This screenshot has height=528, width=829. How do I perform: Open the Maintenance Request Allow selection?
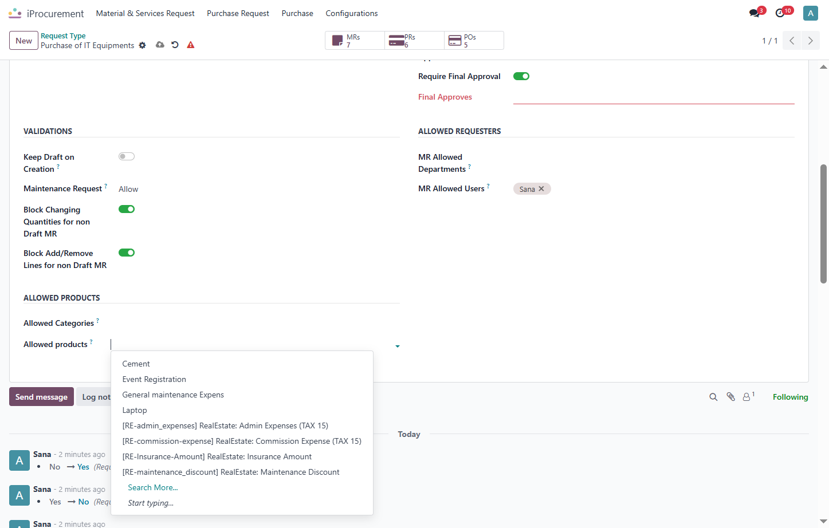click(x=128, y=189)
